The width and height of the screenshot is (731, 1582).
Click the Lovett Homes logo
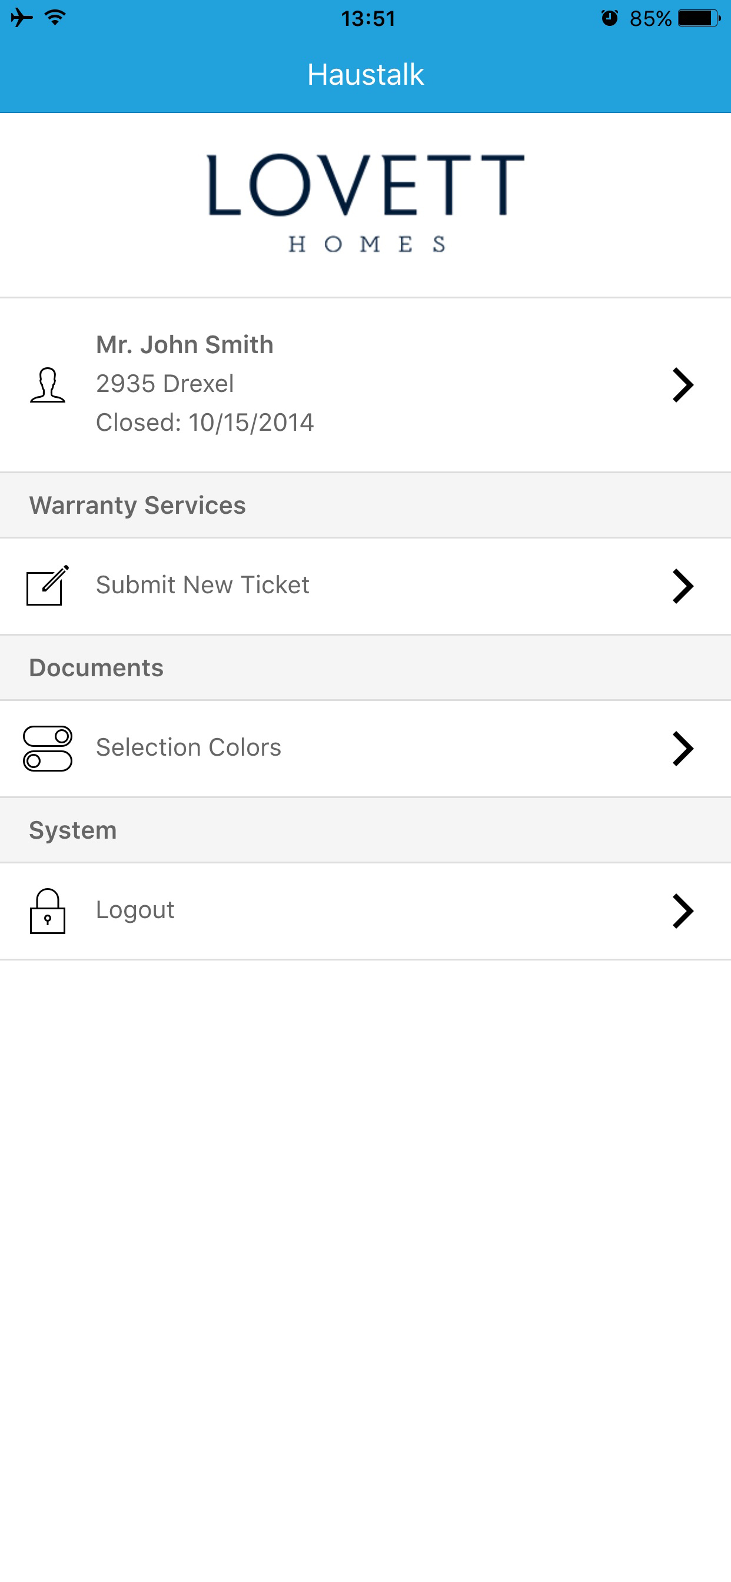coord(365,203)
